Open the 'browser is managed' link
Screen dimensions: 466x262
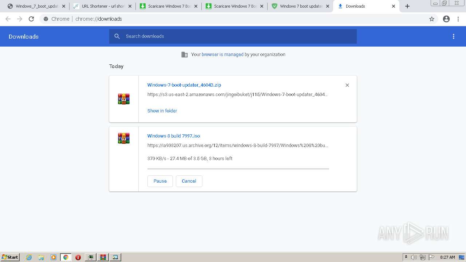tap(222, 55)
